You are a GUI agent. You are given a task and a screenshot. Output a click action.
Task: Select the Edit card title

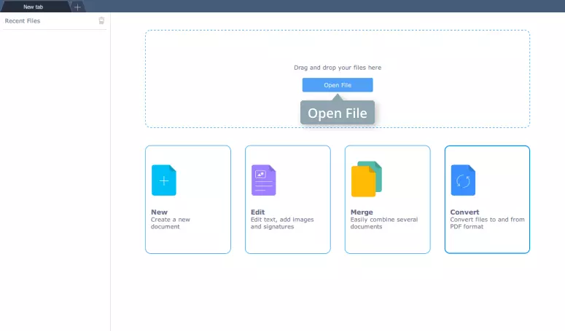coord(257,212)
